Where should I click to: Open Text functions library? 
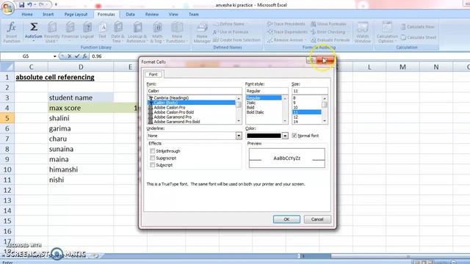103,32
